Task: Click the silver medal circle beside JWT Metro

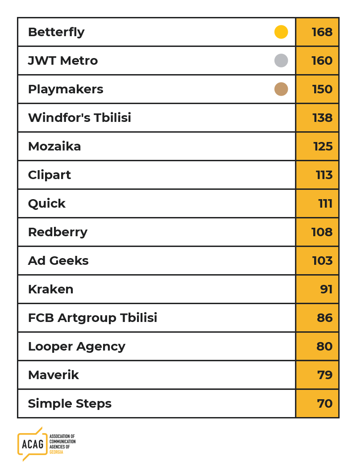Action: pos(281,60)
